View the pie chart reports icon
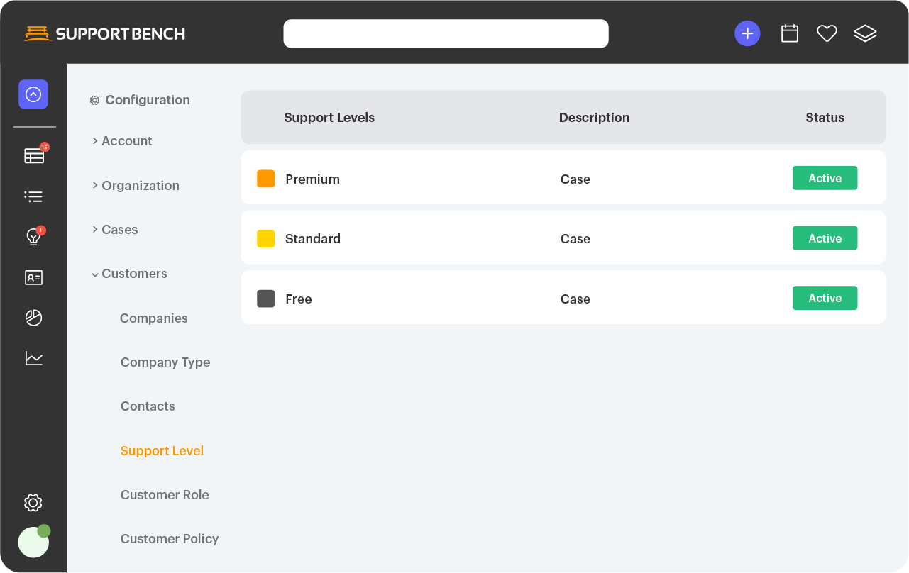The width and height of the screenshot is (909, 573). pyautogui.click(x=33, y=318)
